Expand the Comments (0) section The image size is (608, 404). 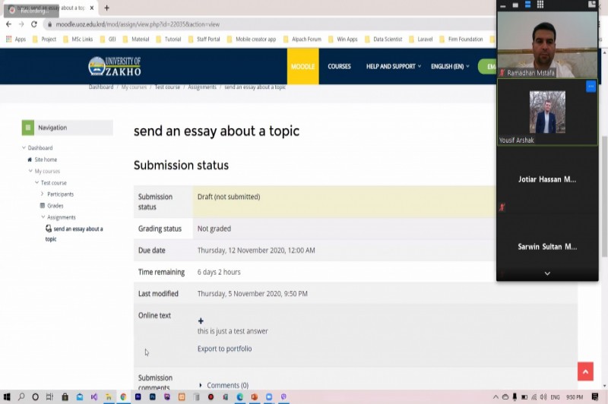point(201,385)
